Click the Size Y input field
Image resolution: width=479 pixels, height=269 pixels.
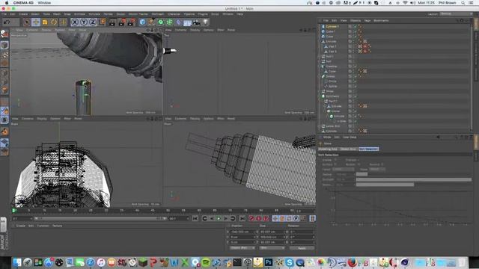272,237
